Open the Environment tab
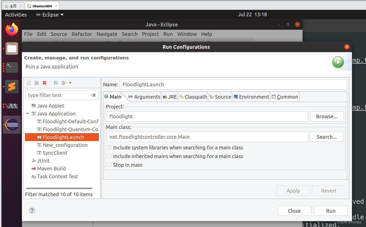The image size is (366, 227). 251,97
